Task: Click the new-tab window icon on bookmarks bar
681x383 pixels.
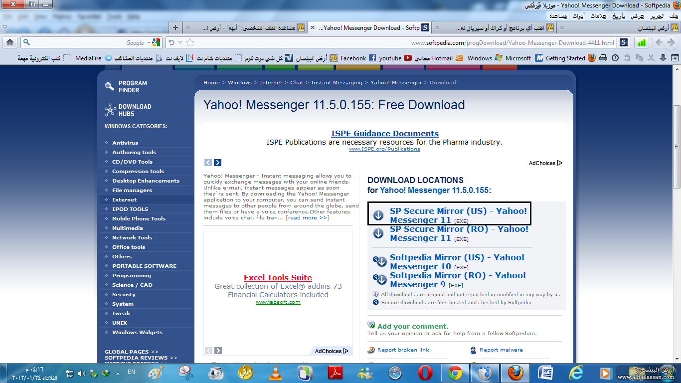Action: click(x=675, y=58)
